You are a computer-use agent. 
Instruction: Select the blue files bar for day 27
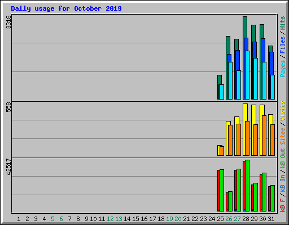coord(238,60)
